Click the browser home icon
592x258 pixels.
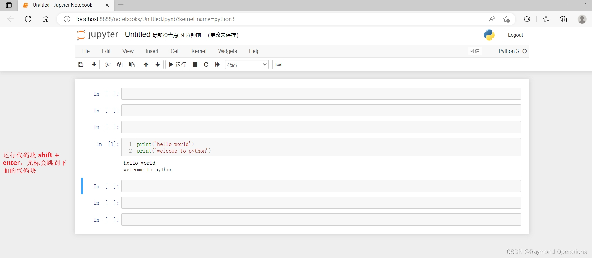click(46, 19)
